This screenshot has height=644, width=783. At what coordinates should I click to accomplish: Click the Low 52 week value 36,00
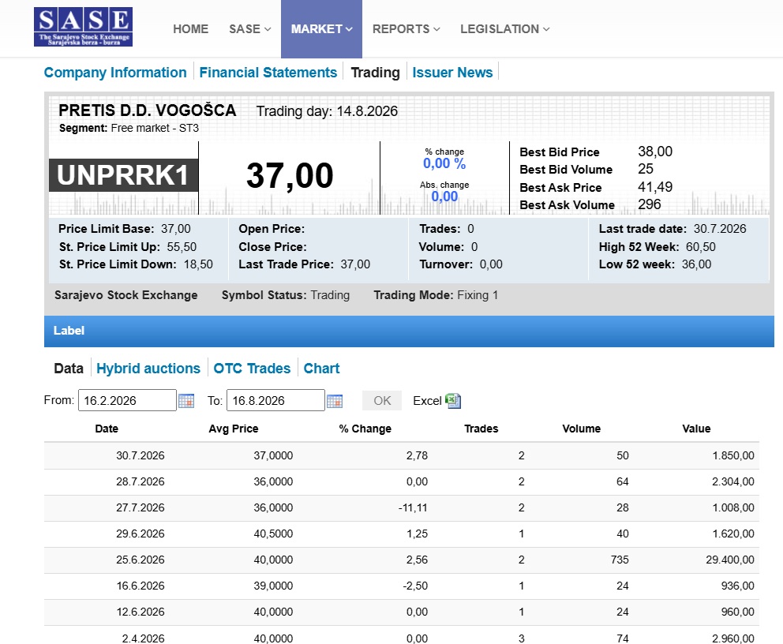pyautogui.click(x=697, y=264)
